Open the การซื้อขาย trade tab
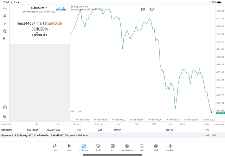Image resolution: width=225 pixels, height=157 pixels. point(83,148)
